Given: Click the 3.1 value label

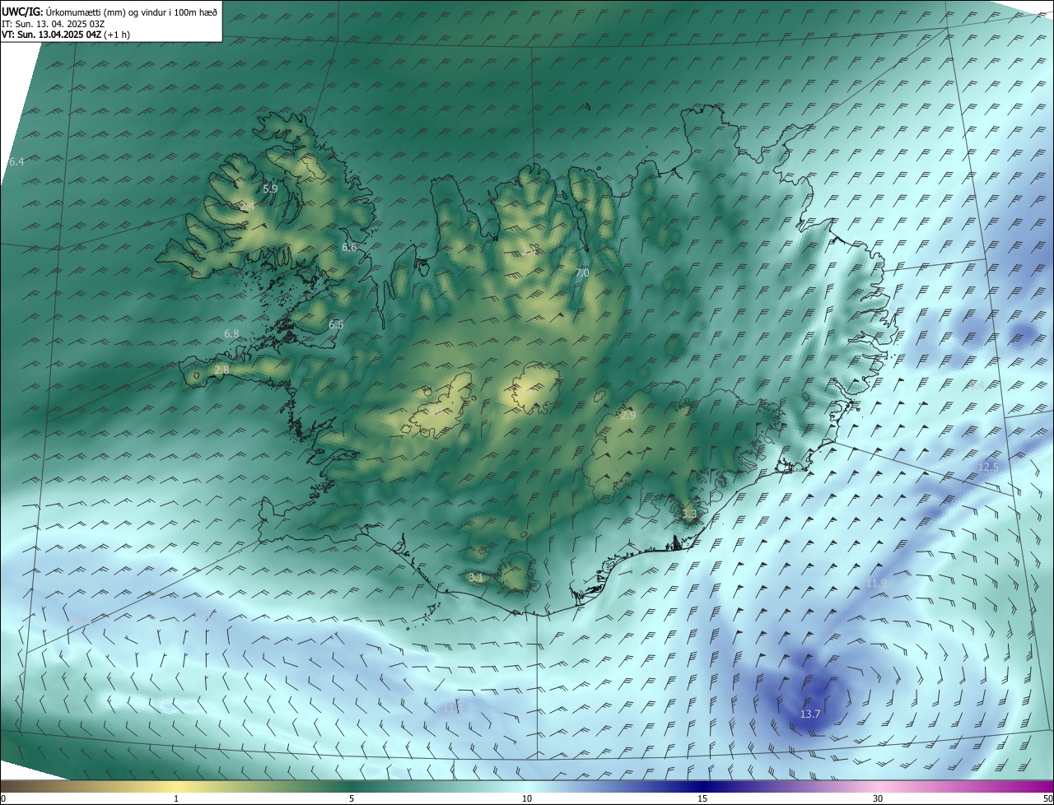Looking at the screenshot, I should click(476, 577).
